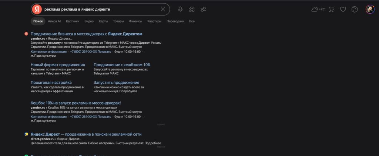Show phone number in Кешбэк ad
The height and width of the screenshot is (156, 379).
[90, 117]
